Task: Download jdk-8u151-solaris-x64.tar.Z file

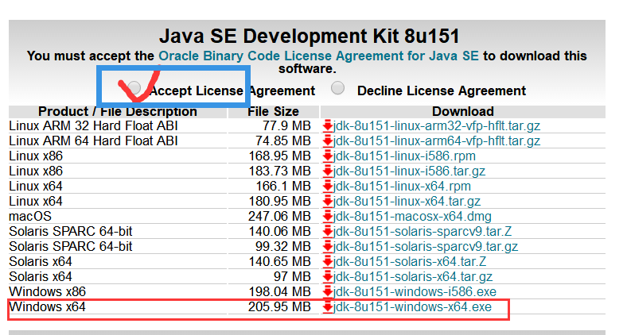Action: 410,262
